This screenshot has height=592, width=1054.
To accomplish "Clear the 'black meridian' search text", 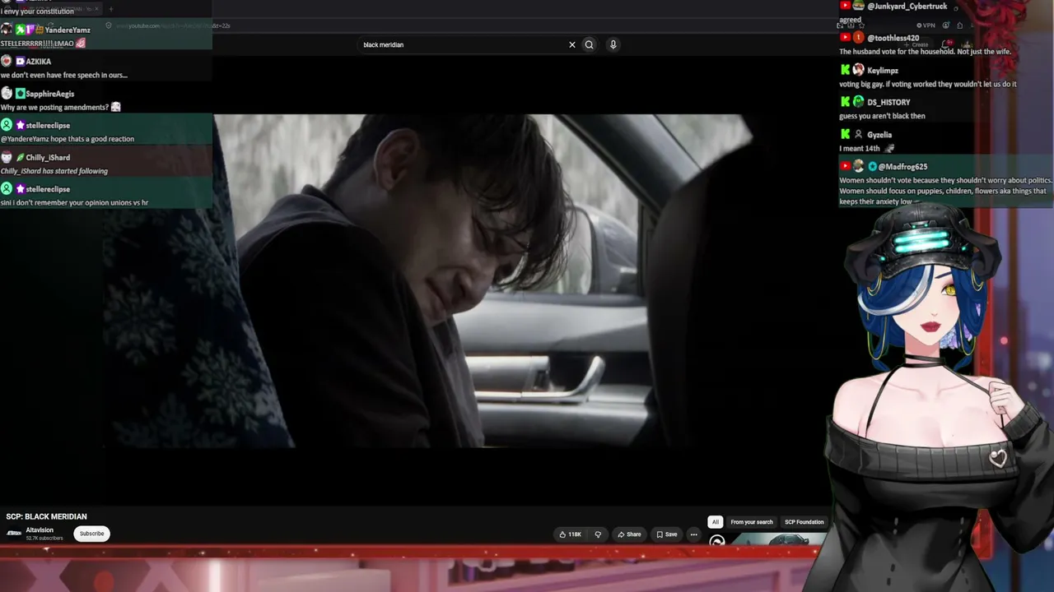I will 572,45.
